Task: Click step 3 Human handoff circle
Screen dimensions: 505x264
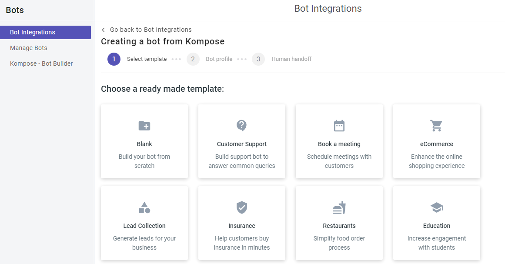Action: click(258, 59)
